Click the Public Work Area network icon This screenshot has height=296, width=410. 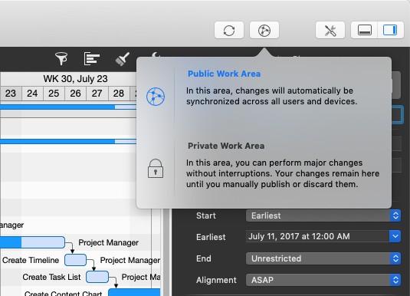(156, 97)
